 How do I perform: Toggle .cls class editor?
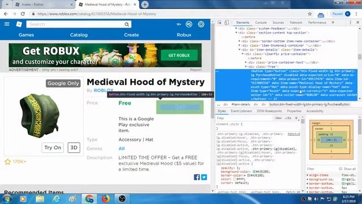coord(288,118)
